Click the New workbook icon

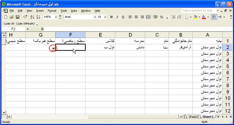(x=5, y=17)
